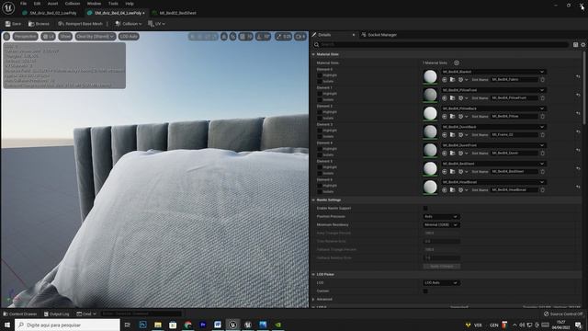
Task: Enable Highlight checkbox for Element 3
Action: (x=320, y=131)
